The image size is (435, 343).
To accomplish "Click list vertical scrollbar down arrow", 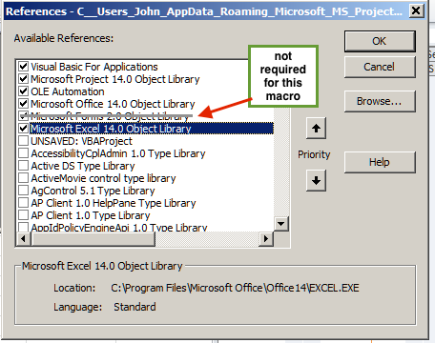I will [281, 224].
